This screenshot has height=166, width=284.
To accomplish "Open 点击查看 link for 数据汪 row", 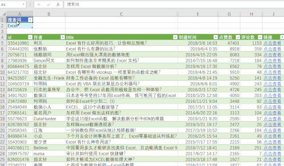I will tap(272, 95).
